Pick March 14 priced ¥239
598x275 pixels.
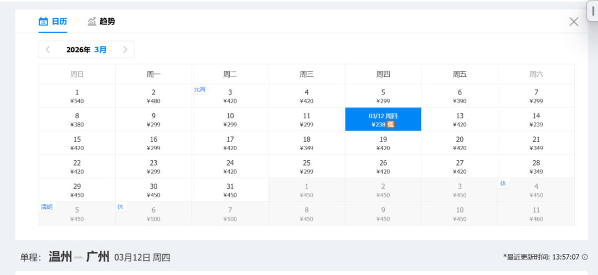[x=536, y=119]
